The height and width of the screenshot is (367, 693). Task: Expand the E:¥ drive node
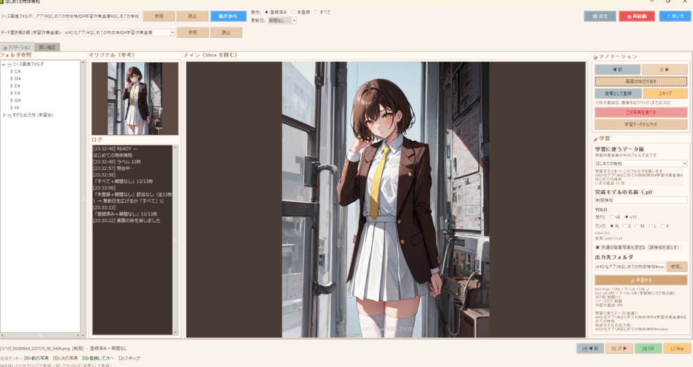(12, 86)
